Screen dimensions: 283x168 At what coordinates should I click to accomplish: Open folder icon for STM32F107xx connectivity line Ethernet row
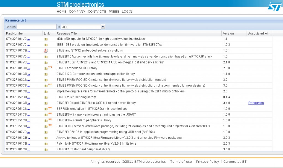[x=46, y=57]
